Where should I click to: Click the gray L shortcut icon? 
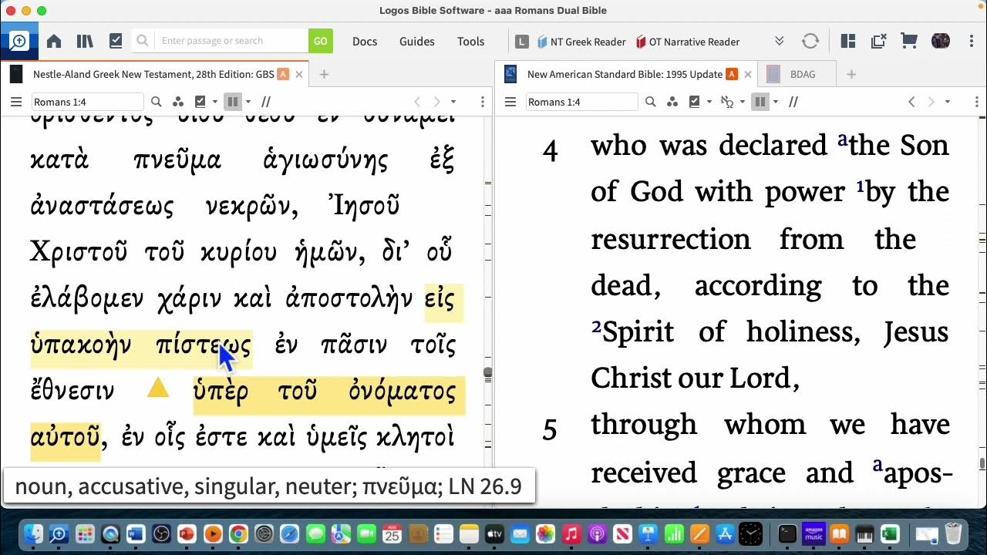[x=522, y=42]
